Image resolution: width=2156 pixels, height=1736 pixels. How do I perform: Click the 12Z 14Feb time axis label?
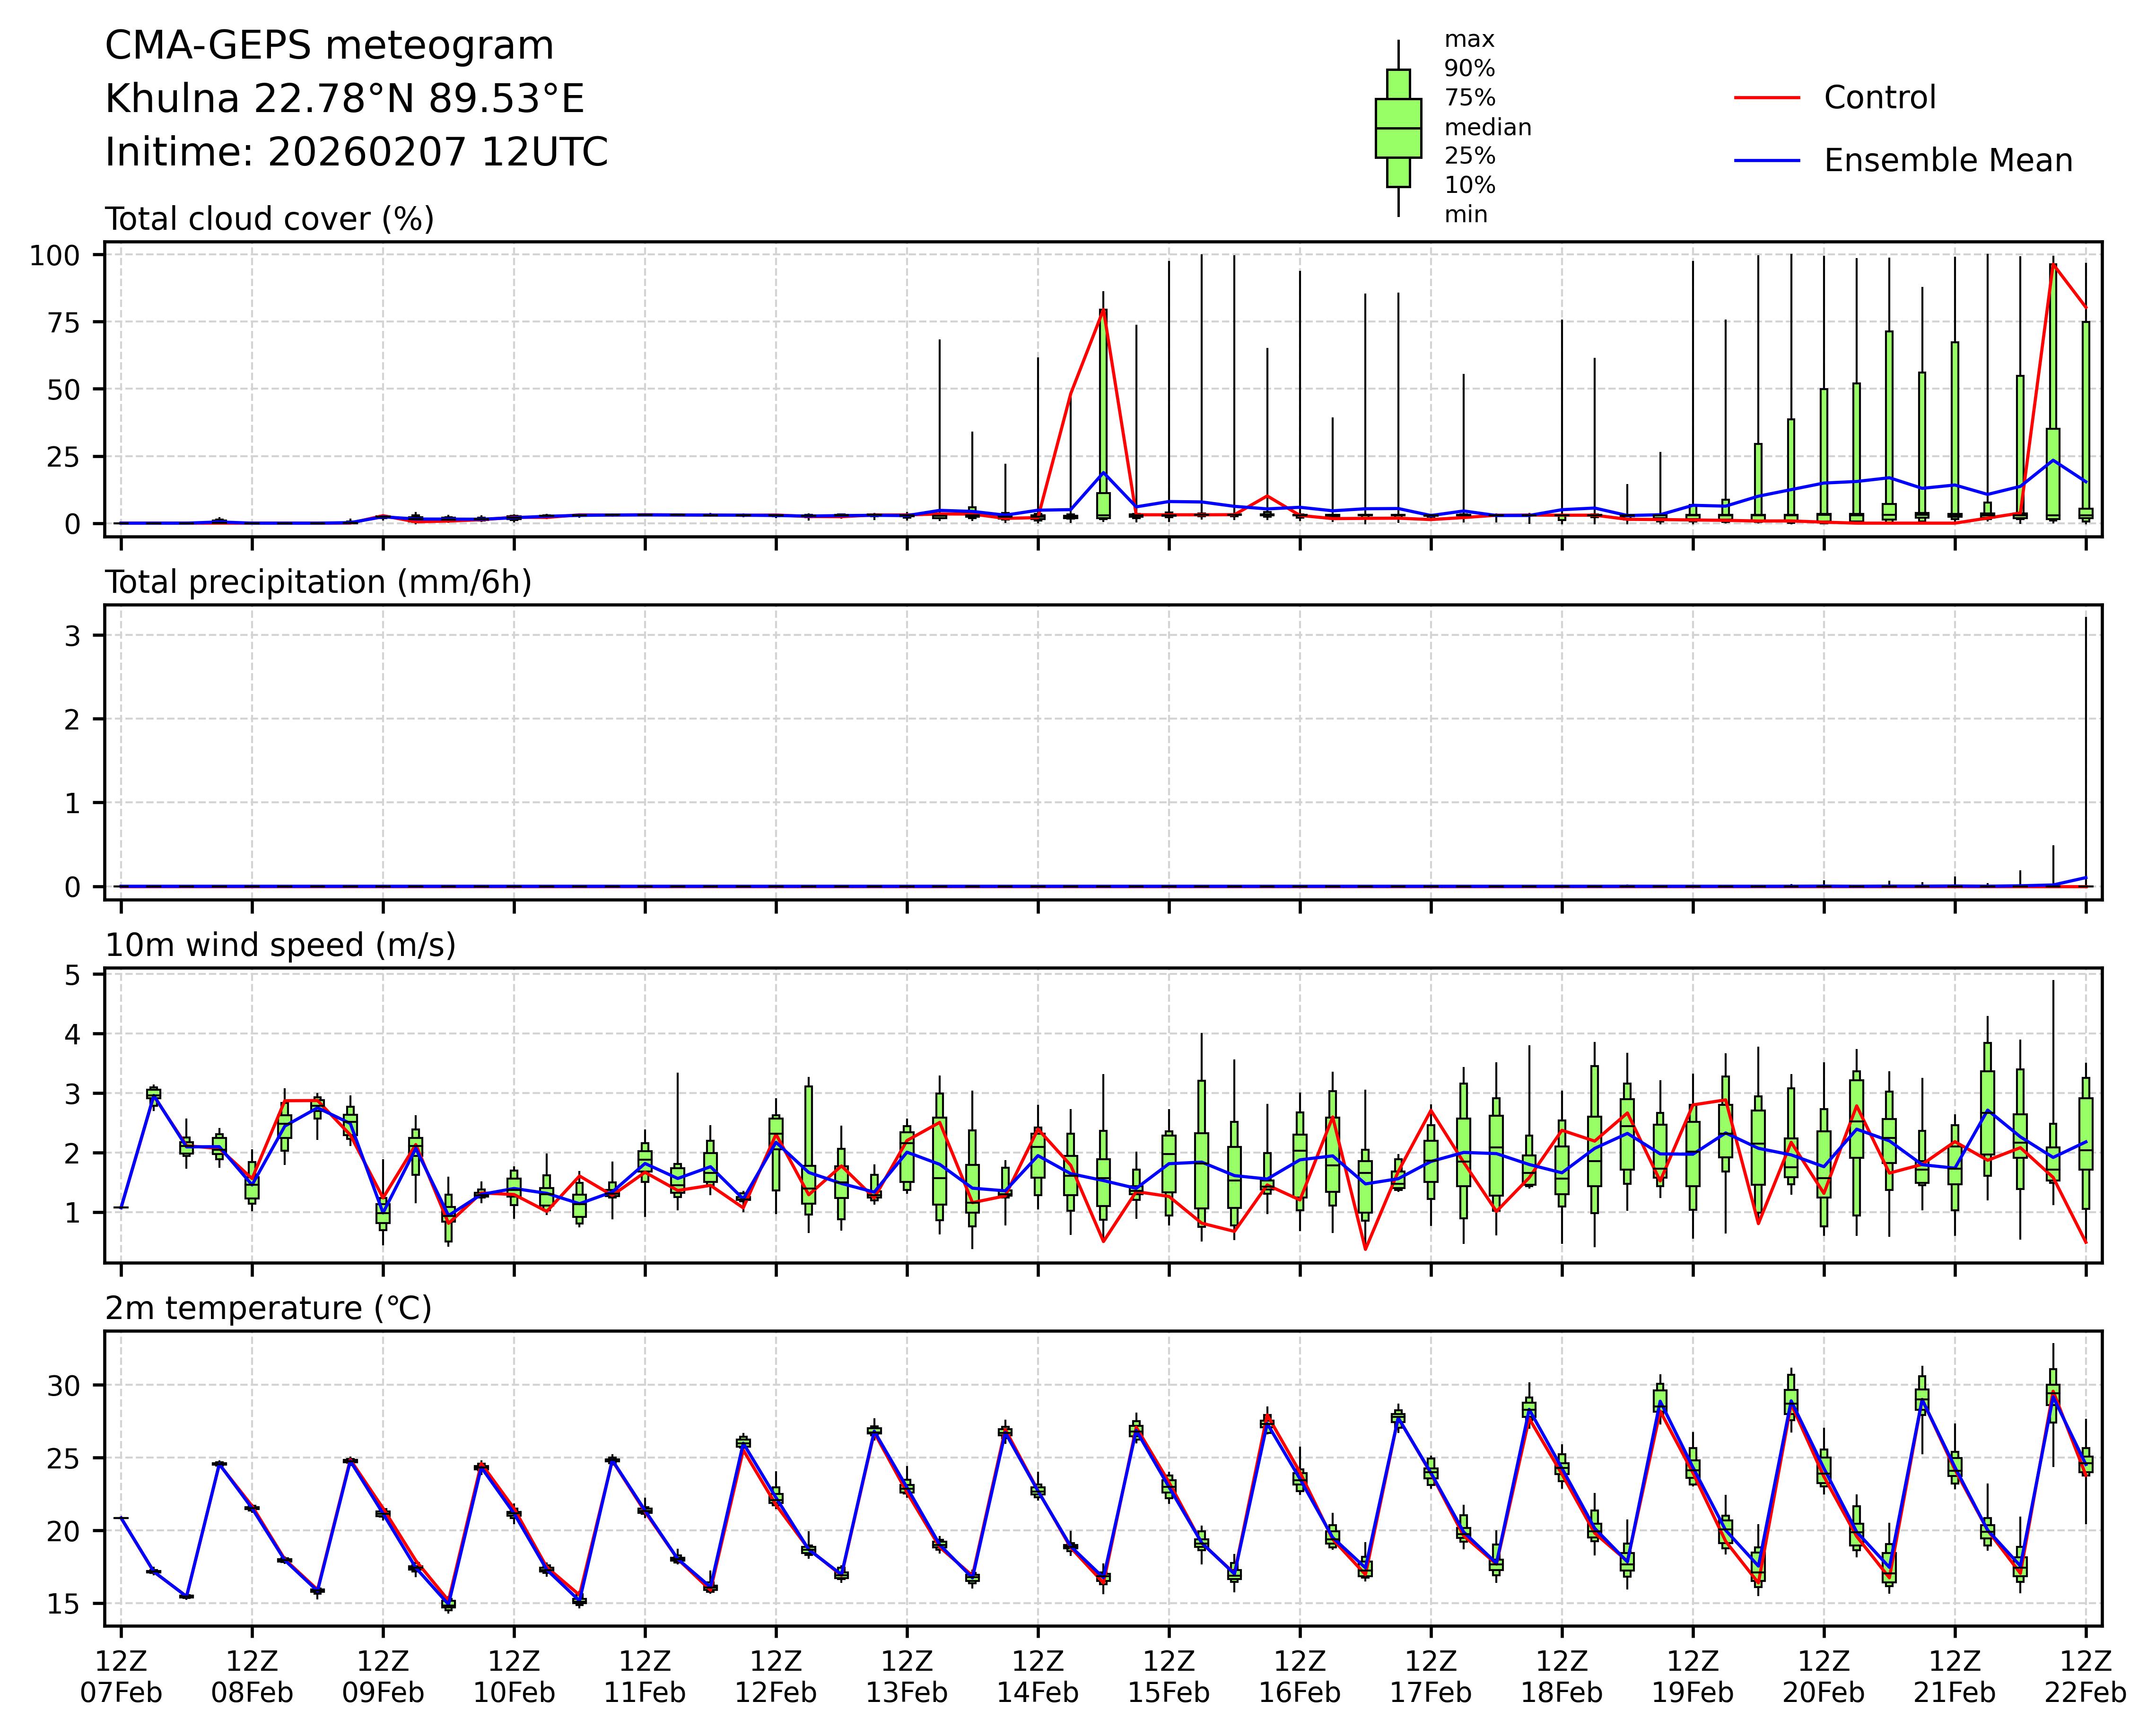(1038, 1677)
